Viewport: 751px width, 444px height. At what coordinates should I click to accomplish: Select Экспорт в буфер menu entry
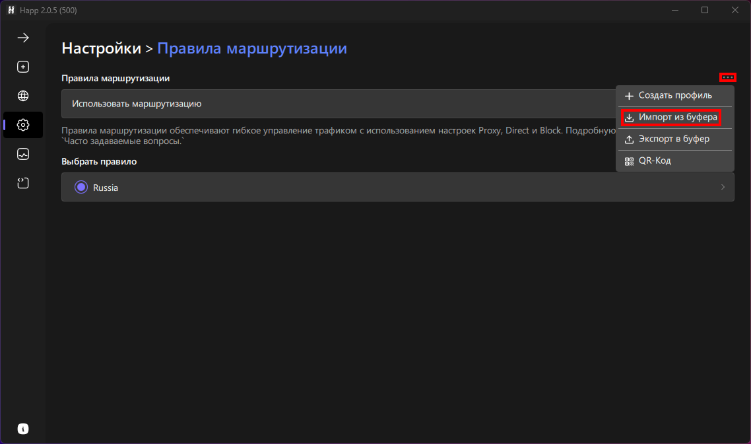coord(674,139)
